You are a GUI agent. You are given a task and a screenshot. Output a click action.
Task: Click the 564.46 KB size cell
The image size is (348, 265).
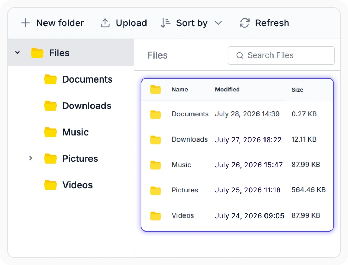[308, 190]
